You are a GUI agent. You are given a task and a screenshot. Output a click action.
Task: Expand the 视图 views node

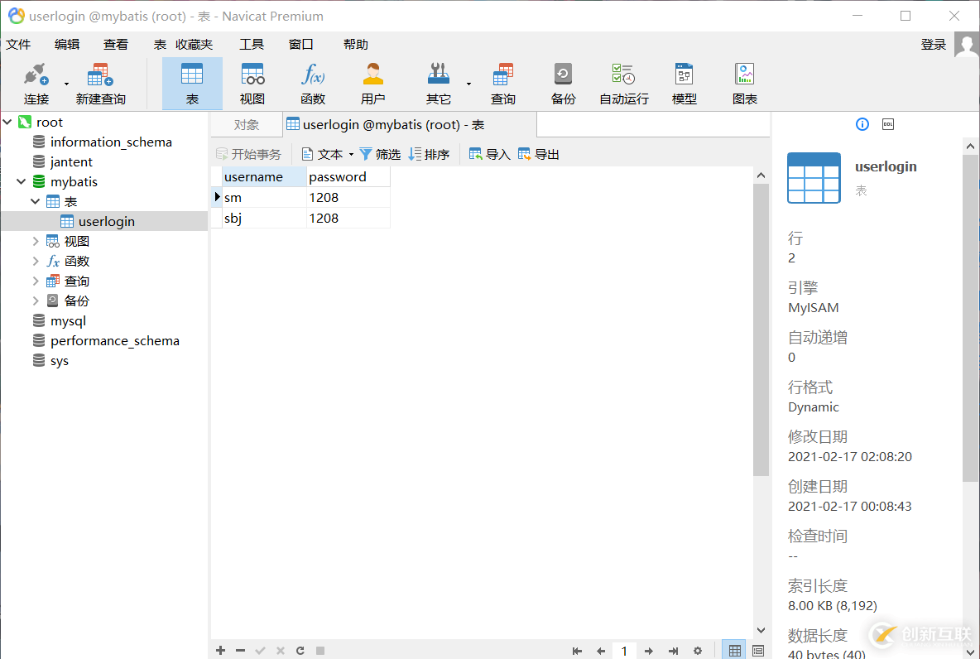(x=36, y=242)
